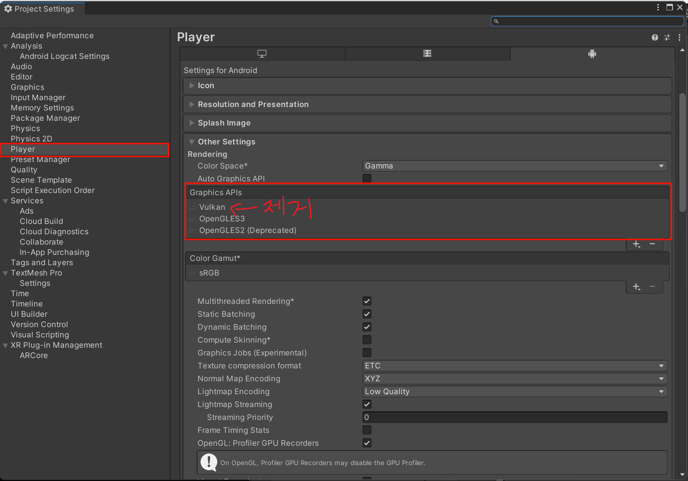This screenshot has height=481, width=688.
Task: Expand the Icon section
Action: [x=427, y=86]
